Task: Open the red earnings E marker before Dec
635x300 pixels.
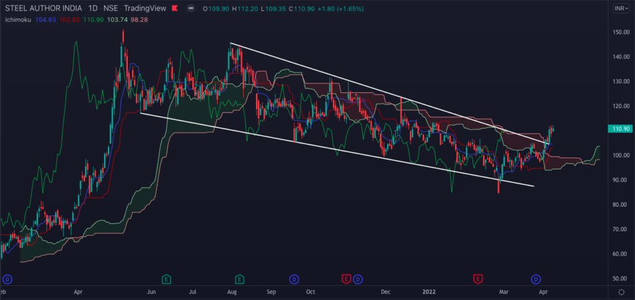Action: 346,278
